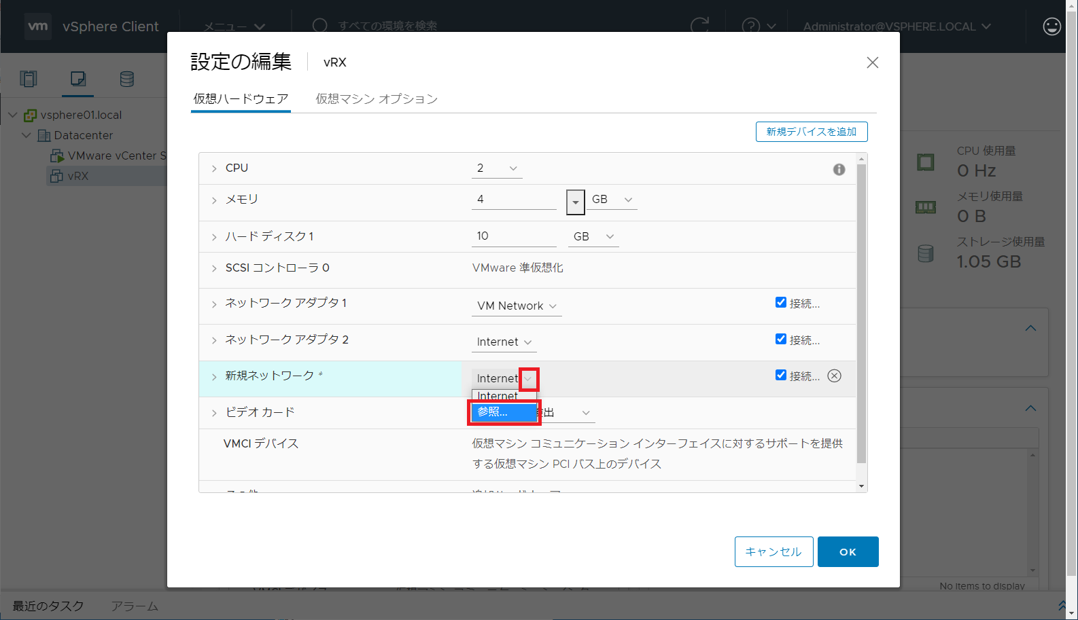Switch to the VMs and Templates view icon
This screenshot has height=620, width=1078.
(x=78, y=79)
